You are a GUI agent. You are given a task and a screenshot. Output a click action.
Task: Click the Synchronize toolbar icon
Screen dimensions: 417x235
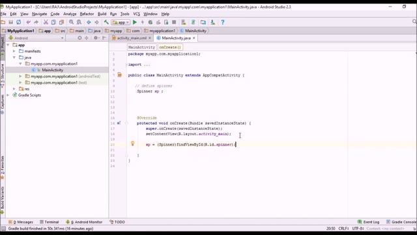click(x=19, y=22)
